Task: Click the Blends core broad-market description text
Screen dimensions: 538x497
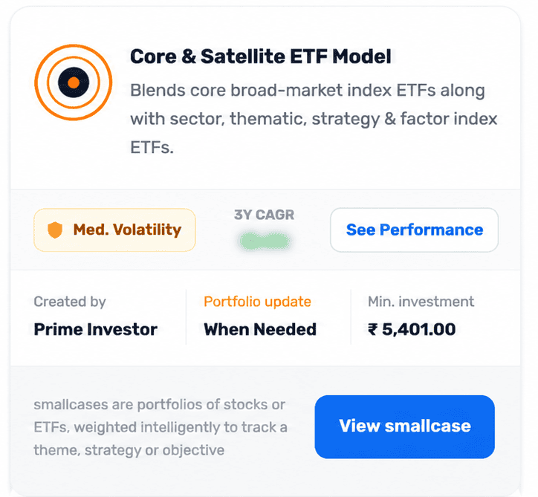Action: click(314, 119)
